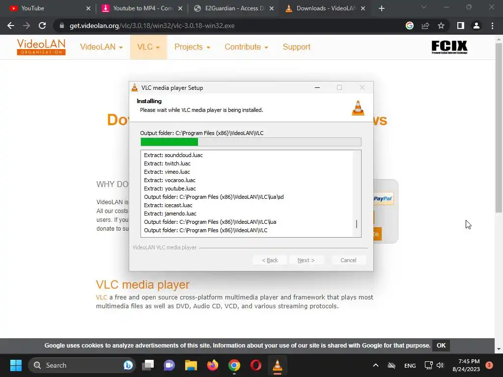This screenshot has width=503, height=377.
Task: Click the FCIX sponsor logo
Action: coord(449,47)
